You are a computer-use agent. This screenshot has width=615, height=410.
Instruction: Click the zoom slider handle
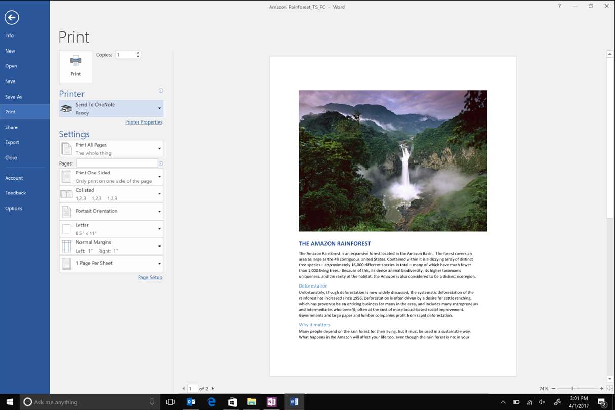[x=572, y=389]
